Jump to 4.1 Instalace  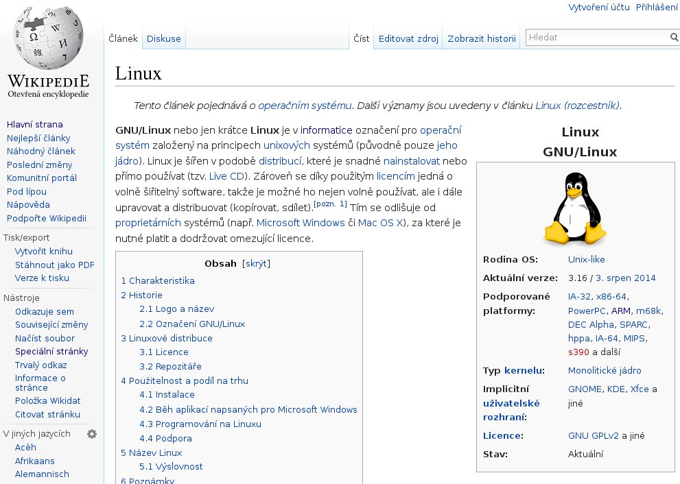coord(167,394)
